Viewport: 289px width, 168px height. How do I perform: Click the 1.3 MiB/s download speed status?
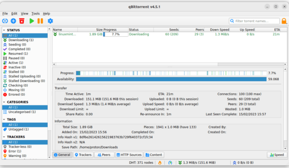(x=197, y=163)
